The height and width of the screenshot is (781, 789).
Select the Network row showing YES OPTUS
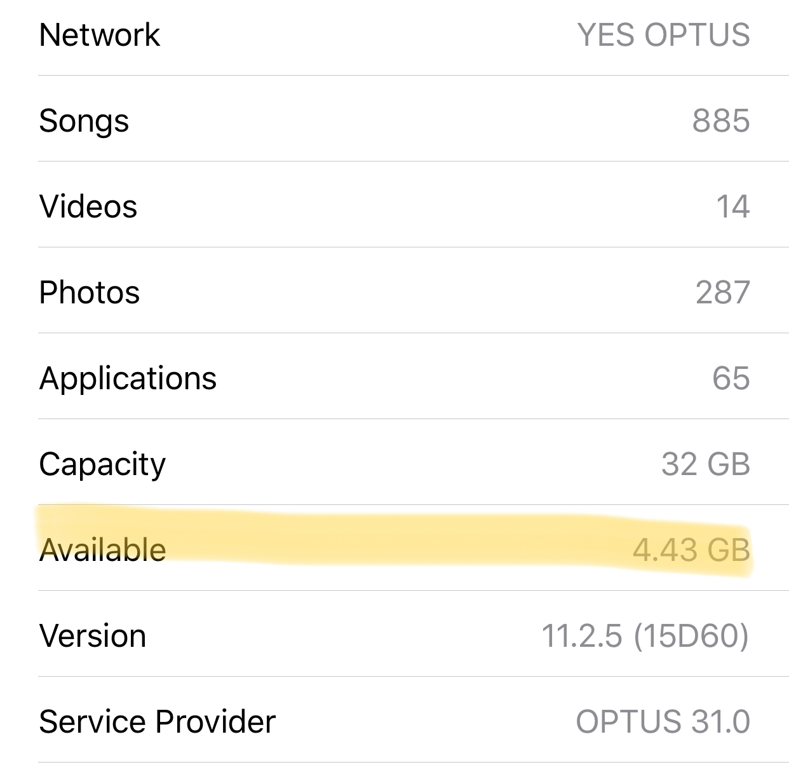394,35
